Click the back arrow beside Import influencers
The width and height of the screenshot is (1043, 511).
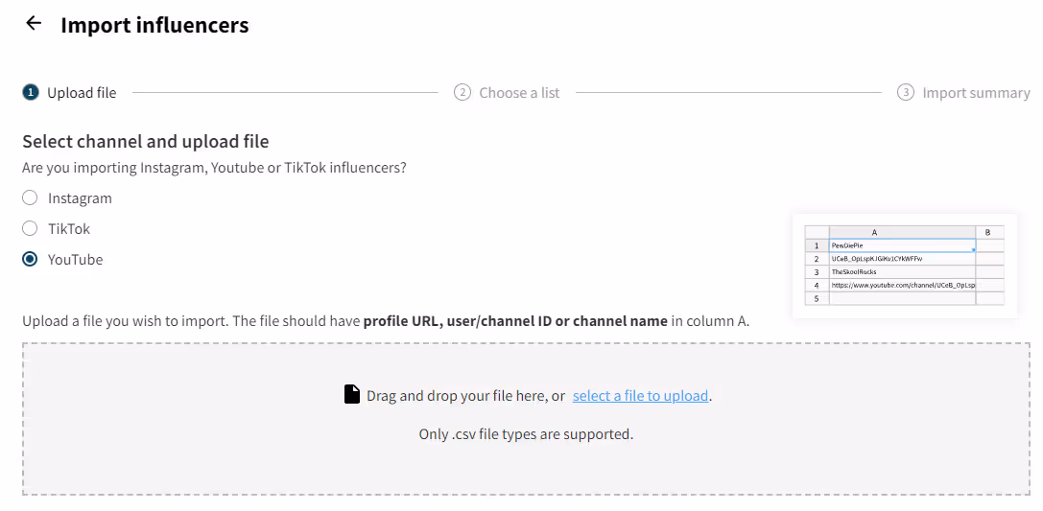[34, 23]
